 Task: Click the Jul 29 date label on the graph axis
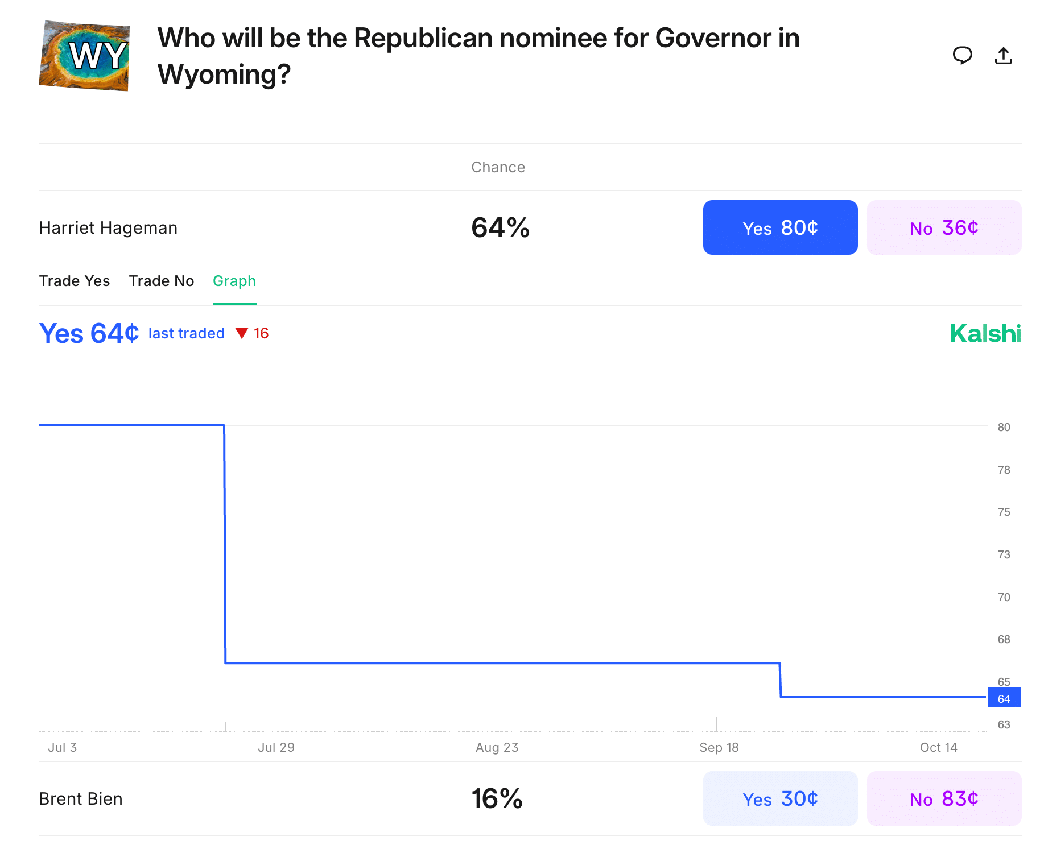276,747
